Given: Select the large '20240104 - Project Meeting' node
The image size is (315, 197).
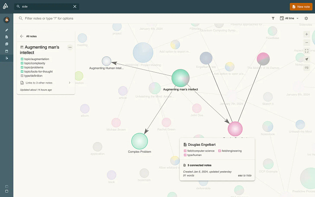Looking at the screenshot, I should coord(143,53).
